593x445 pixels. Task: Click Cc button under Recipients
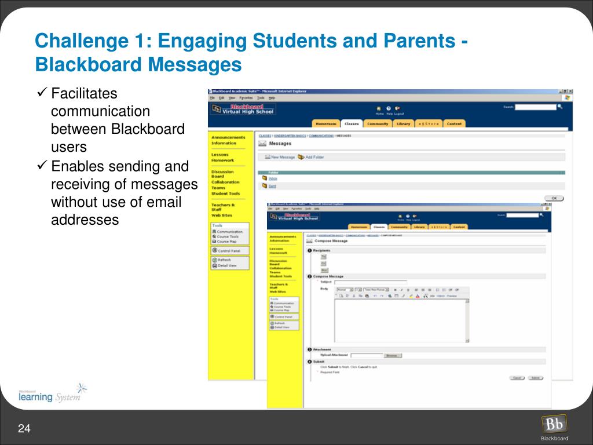(323, 264)
